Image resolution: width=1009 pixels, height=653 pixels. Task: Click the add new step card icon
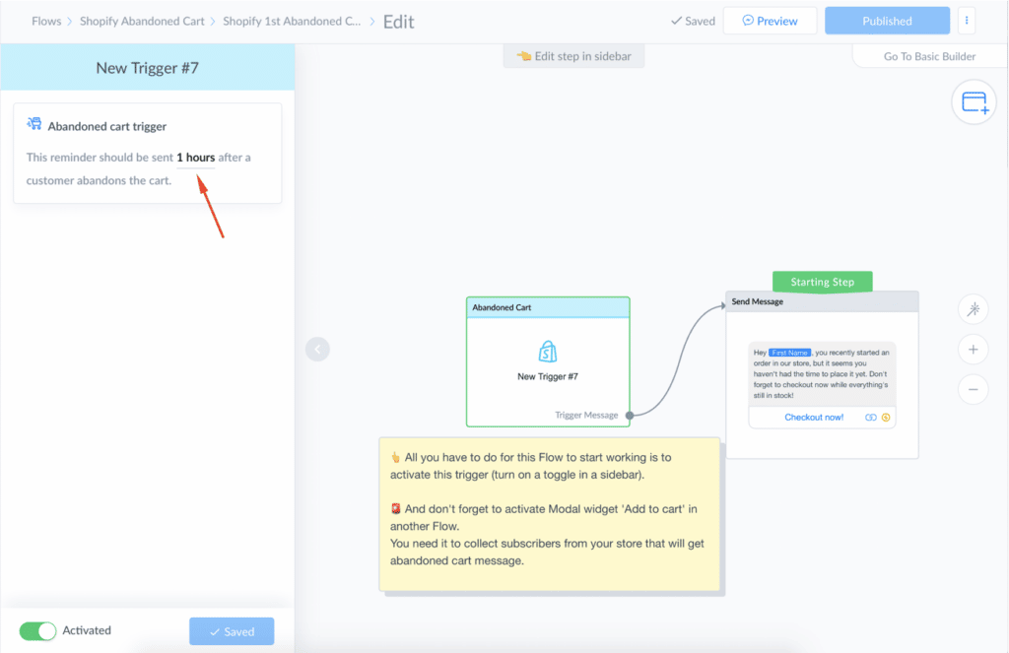tap(975, 102)
